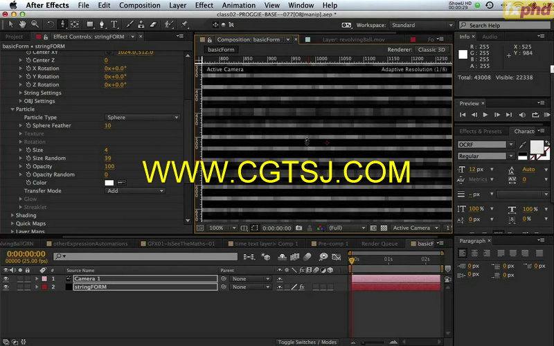Screen dimensions: 554x346
Task: Expand the String Settings group
Action: [21, 93]
